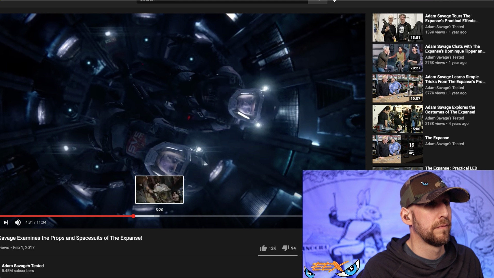Mute the video with the speaker icon

point(18,222)
